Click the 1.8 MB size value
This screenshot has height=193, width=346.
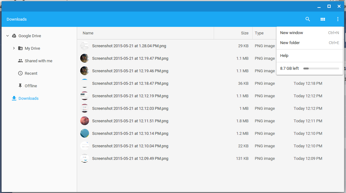coord(242,121)
